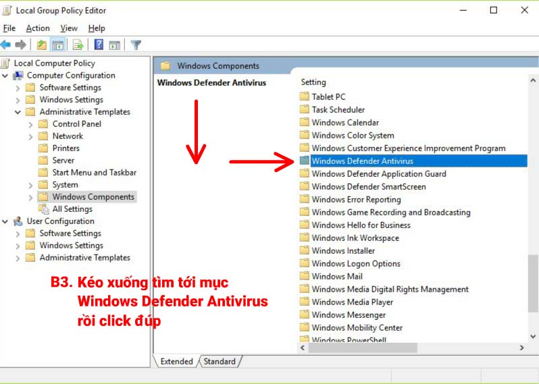The width and height of the screenshot is (539, 384).
Task: Click the Server folder icon in tree
Action: pos(43,161)
